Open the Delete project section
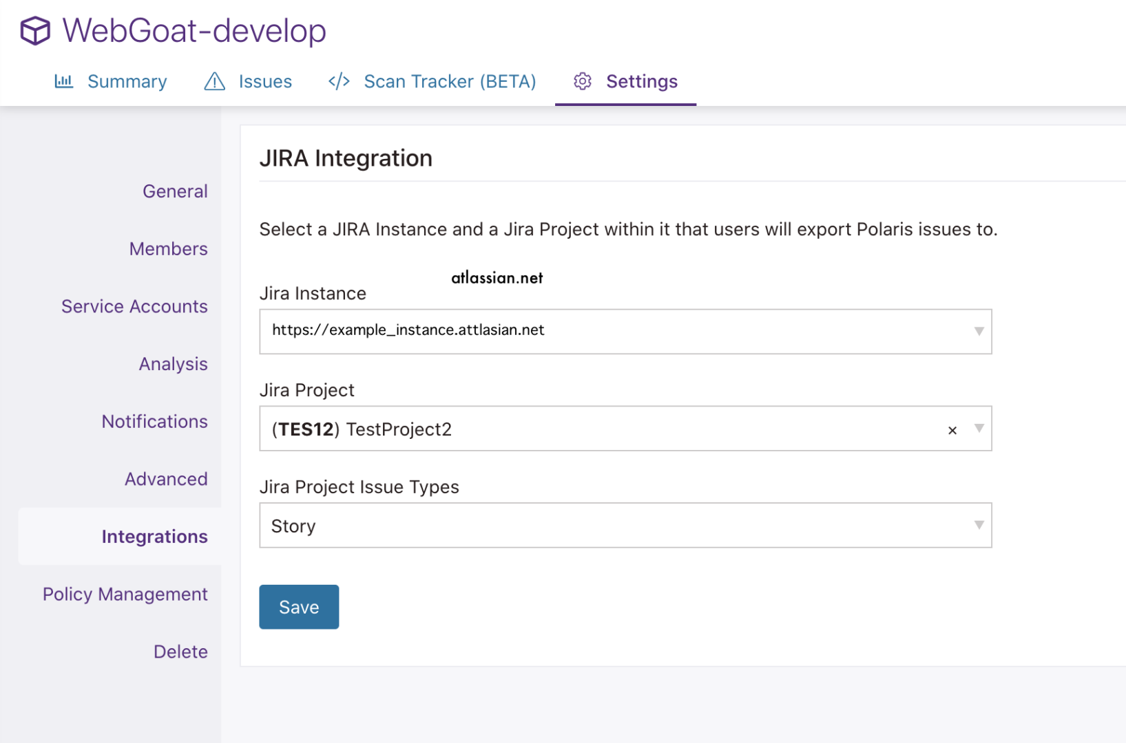The width and height of the screenshot is (1126, 743). (x=180, y=652)
